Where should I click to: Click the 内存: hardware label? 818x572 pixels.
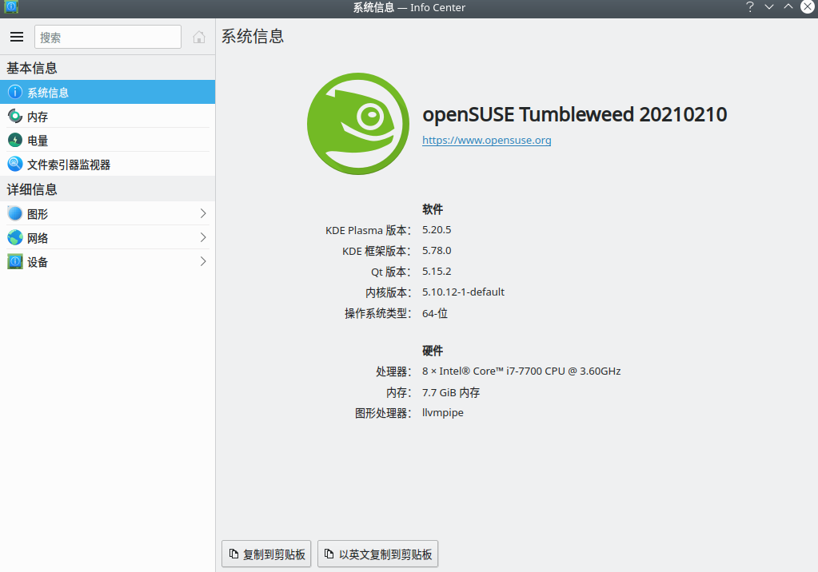(399, 392)
